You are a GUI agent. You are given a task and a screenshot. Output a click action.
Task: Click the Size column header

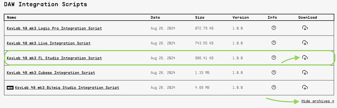(x=200, y=17)
